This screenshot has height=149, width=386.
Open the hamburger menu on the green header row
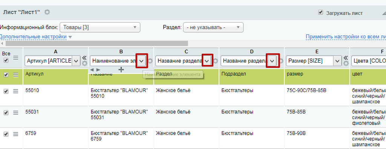tap(16, 75)
